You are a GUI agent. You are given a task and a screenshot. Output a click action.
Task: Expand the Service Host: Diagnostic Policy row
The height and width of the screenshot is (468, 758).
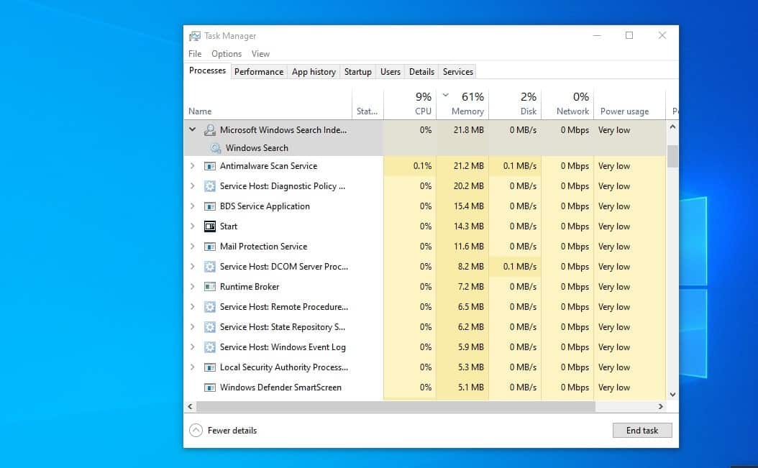(193, 186)
